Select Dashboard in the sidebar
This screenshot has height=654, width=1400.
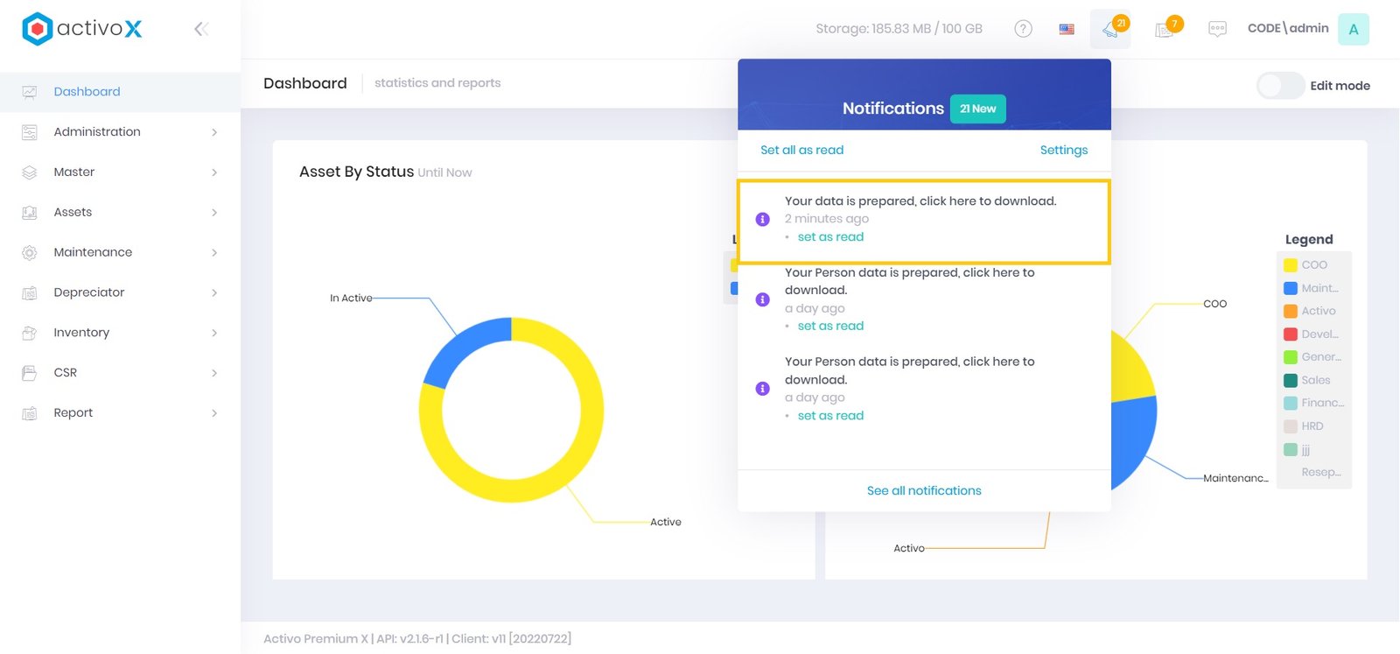tap(87, 92)
